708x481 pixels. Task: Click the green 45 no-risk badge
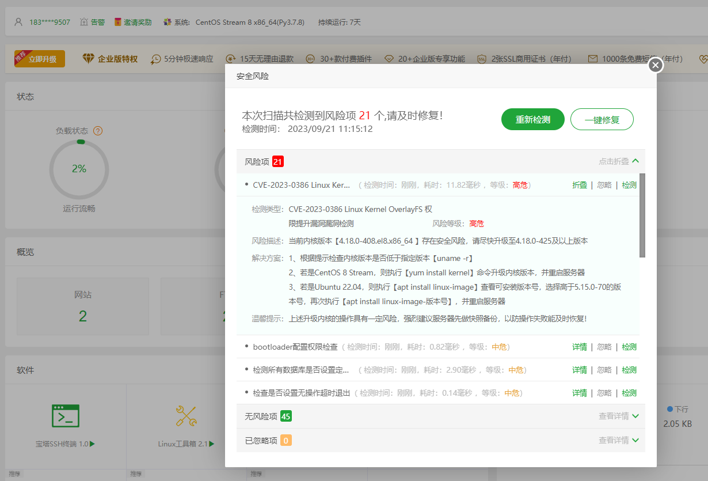[x=286, y=416]
